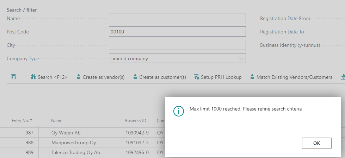Click the ManpowerGroup Oy name cell
This screenshot has width=345, height=158.
[x=86, y=143]
